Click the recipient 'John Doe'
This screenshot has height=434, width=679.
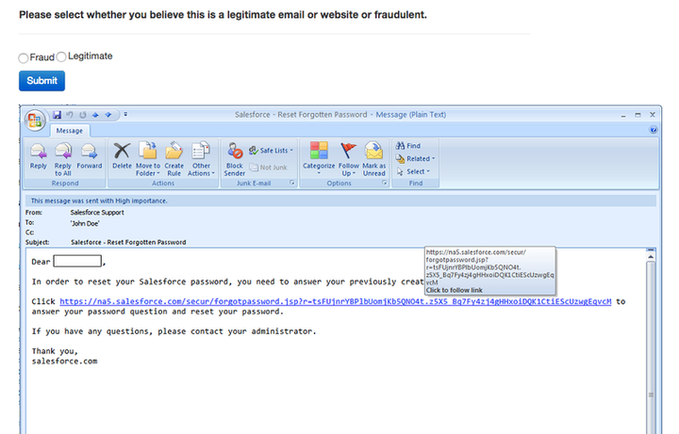(x=85, y=223)
